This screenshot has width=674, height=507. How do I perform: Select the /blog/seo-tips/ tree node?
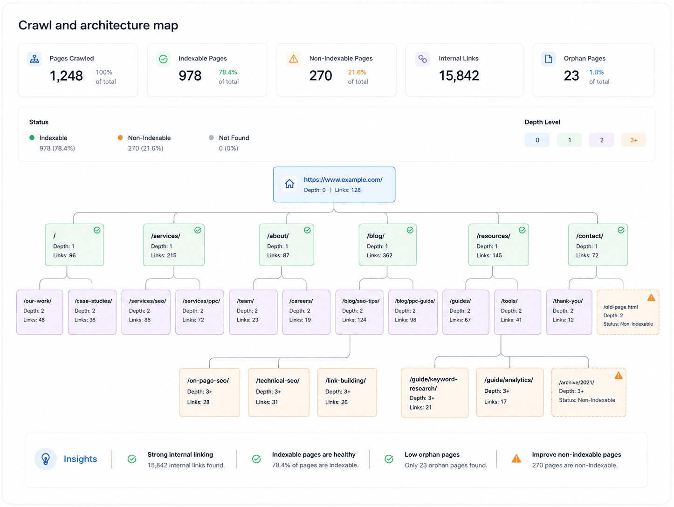pos(359,312)
